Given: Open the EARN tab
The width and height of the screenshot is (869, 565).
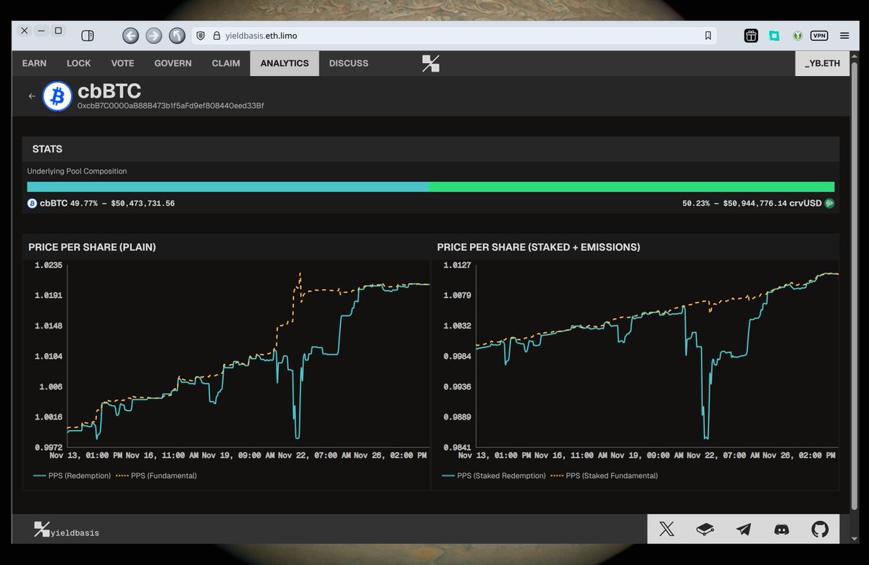Looking at the screenshot, I should (x=34, y=64).
